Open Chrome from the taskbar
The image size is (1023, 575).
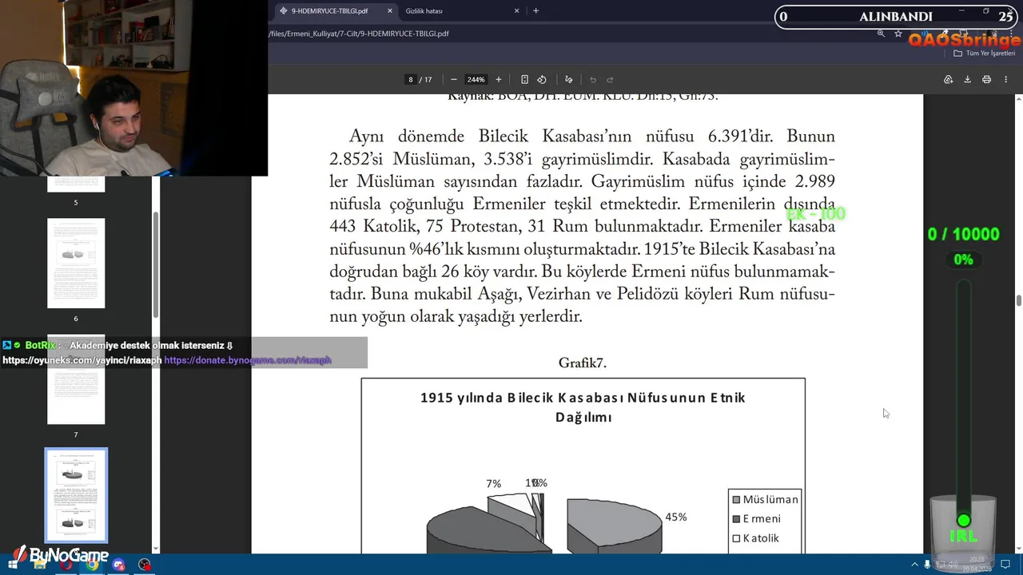click(x=92, y=565)
